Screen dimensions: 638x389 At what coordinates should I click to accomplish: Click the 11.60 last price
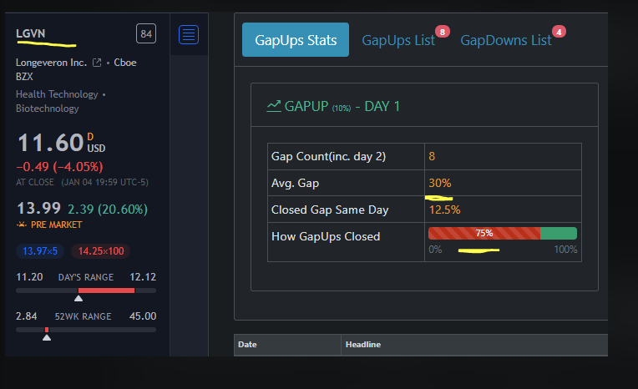coord(50,143)
